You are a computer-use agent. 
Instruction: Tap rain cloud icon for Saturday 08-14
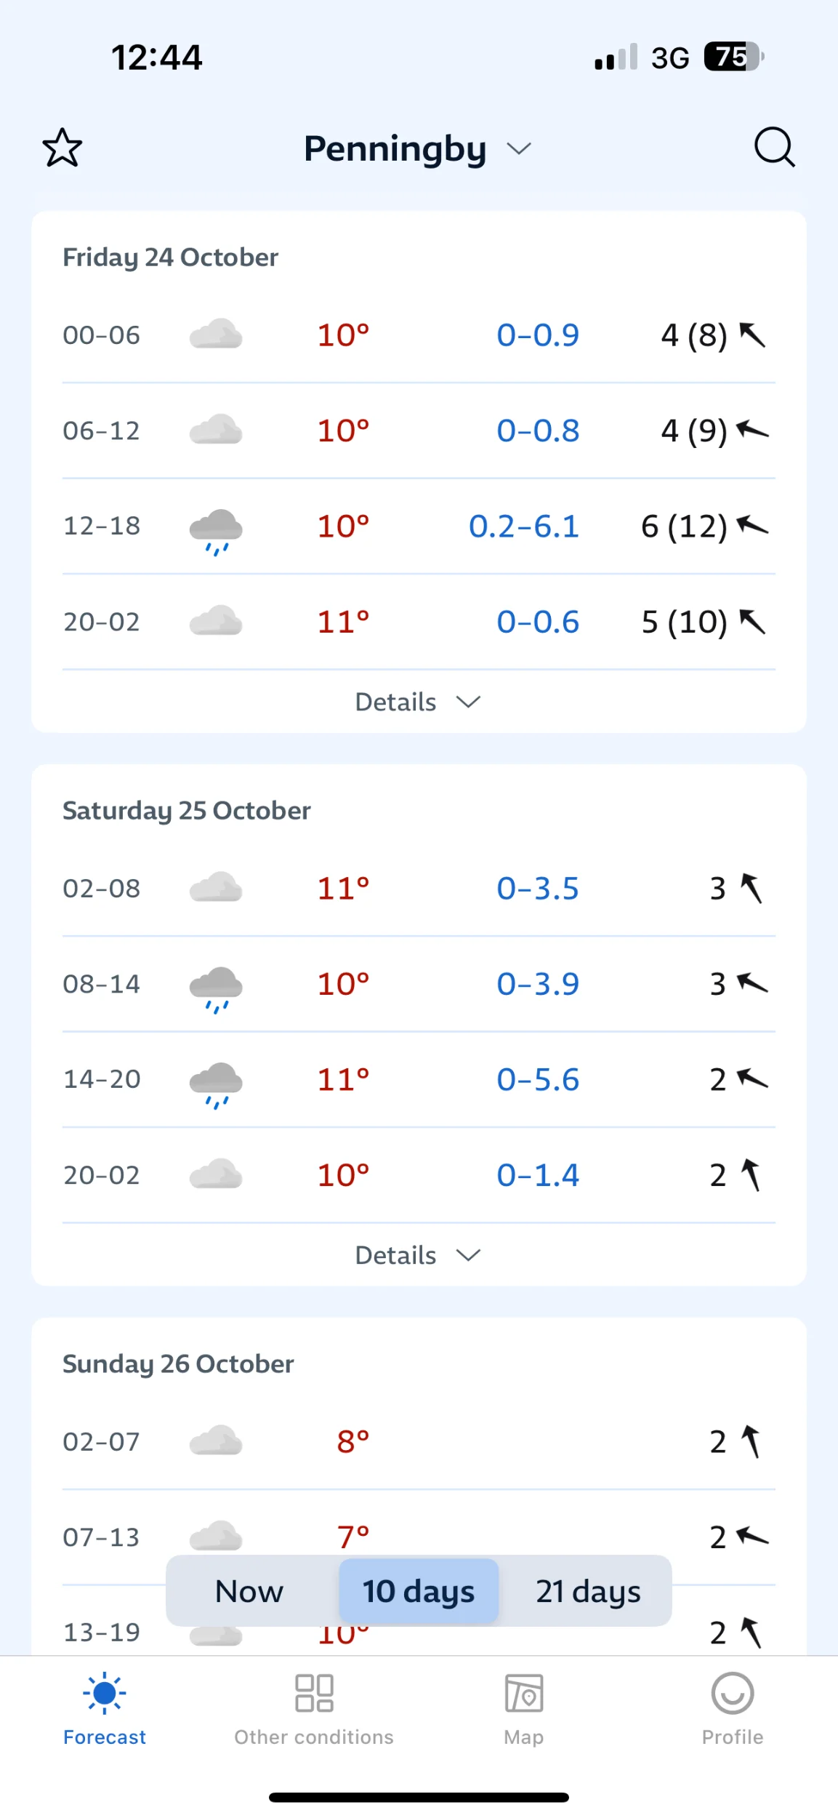[216, 988]
